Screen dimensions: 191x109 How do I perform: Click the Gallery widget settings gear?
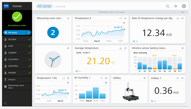[144, 78]
